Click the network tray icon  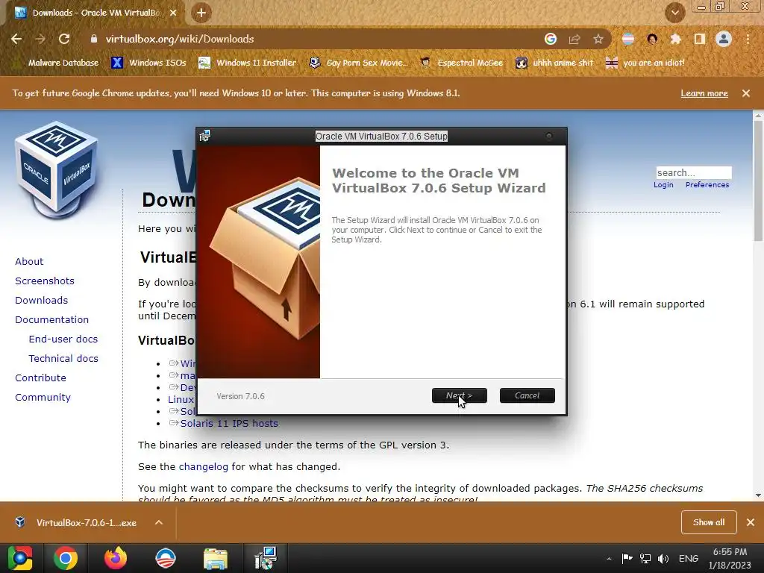645,558
